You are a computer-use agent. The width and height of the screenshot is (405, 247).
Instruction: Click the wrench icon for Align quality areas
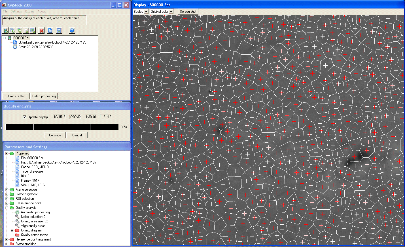pyautogui.click(x=17, y=226)
